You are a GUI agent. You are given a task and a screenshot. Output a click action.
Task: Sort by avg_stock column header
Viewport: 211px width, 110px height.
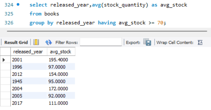[61, 52]
